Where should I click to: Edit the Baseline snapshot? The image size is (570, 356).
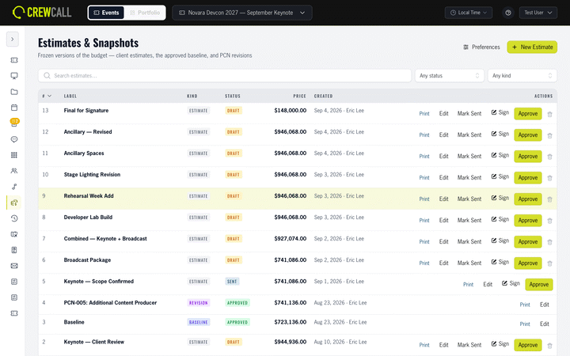click(544, 324)
